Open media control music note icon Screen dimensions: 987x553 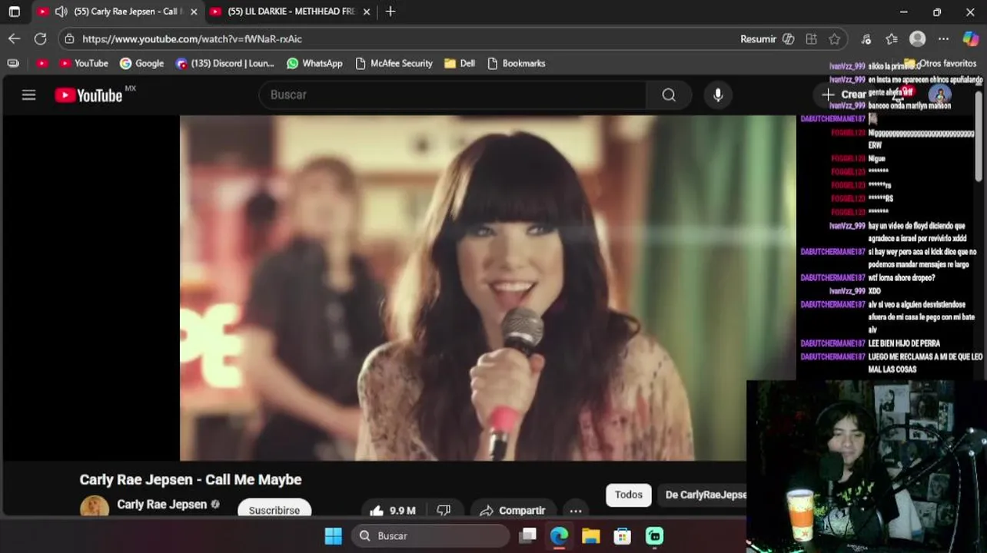pyautogui.click(x=866, y=38)
